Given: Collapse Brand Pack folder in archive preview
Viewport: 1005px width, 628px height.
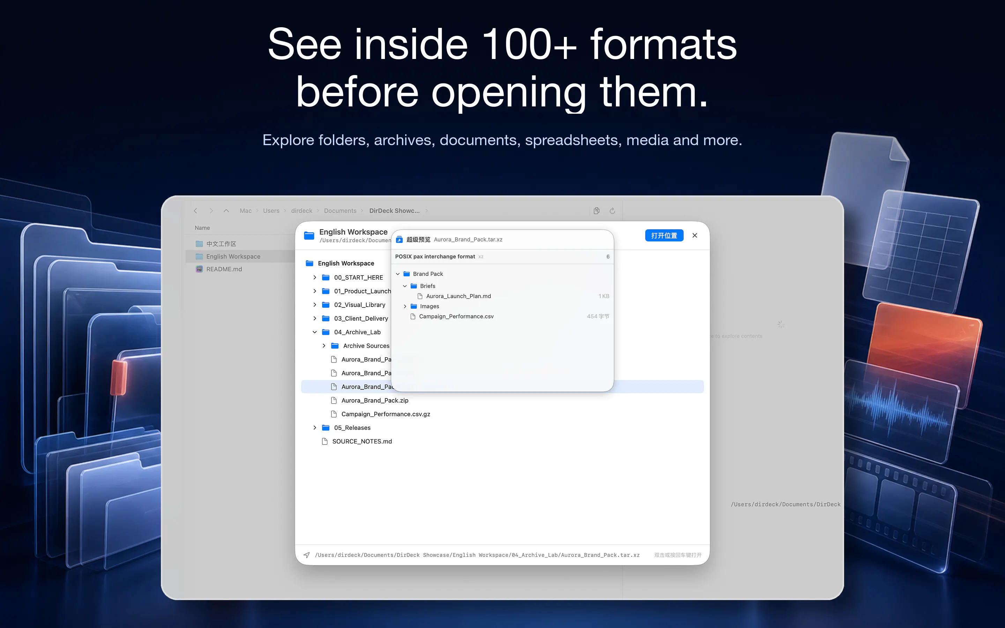Looking at the screenshot, I should [398, 274].
